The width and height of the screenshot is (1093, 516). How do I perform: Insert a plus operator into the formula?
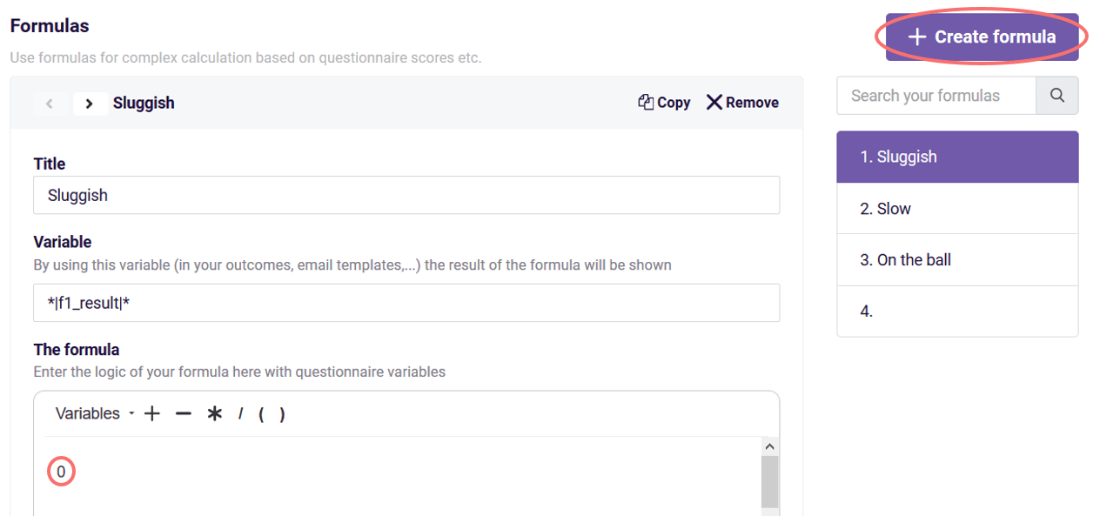click(x=151, y=413)
